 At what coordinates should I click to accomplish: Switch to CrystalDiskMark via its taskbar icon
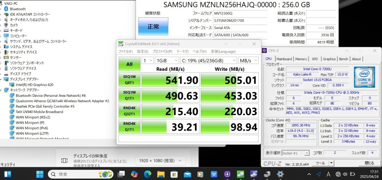coord(240,174)
